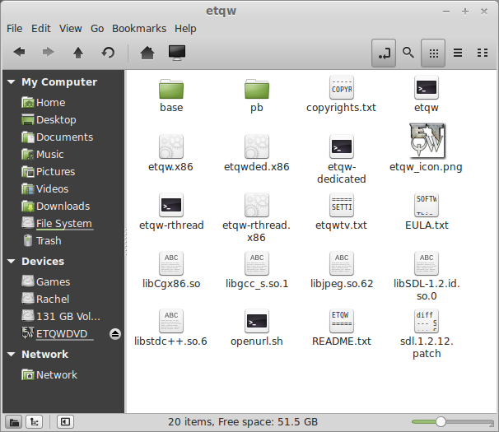
Task: Go back with the left arrow button
Action: [x=20, y=52]
